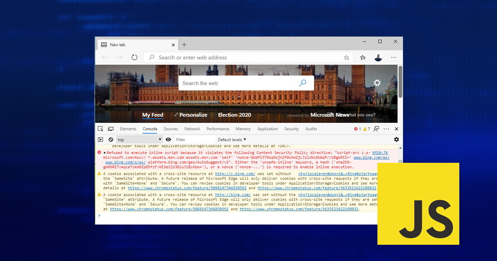
Task: Click the browser forward arrow
Action: tap(119, 58)
